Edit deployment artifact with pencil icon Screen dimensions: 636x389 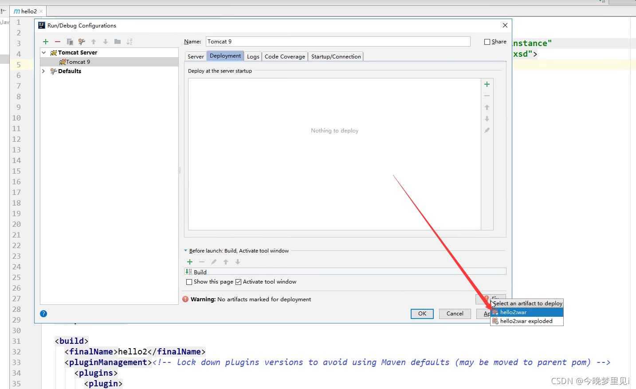point(487,130)
